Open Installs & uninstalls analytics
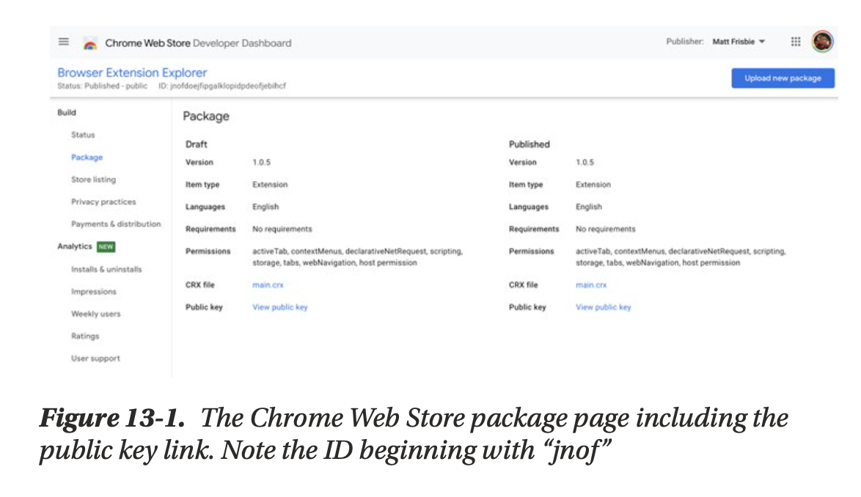The width and height of the screenshot is (861, 497). point(106,269)
